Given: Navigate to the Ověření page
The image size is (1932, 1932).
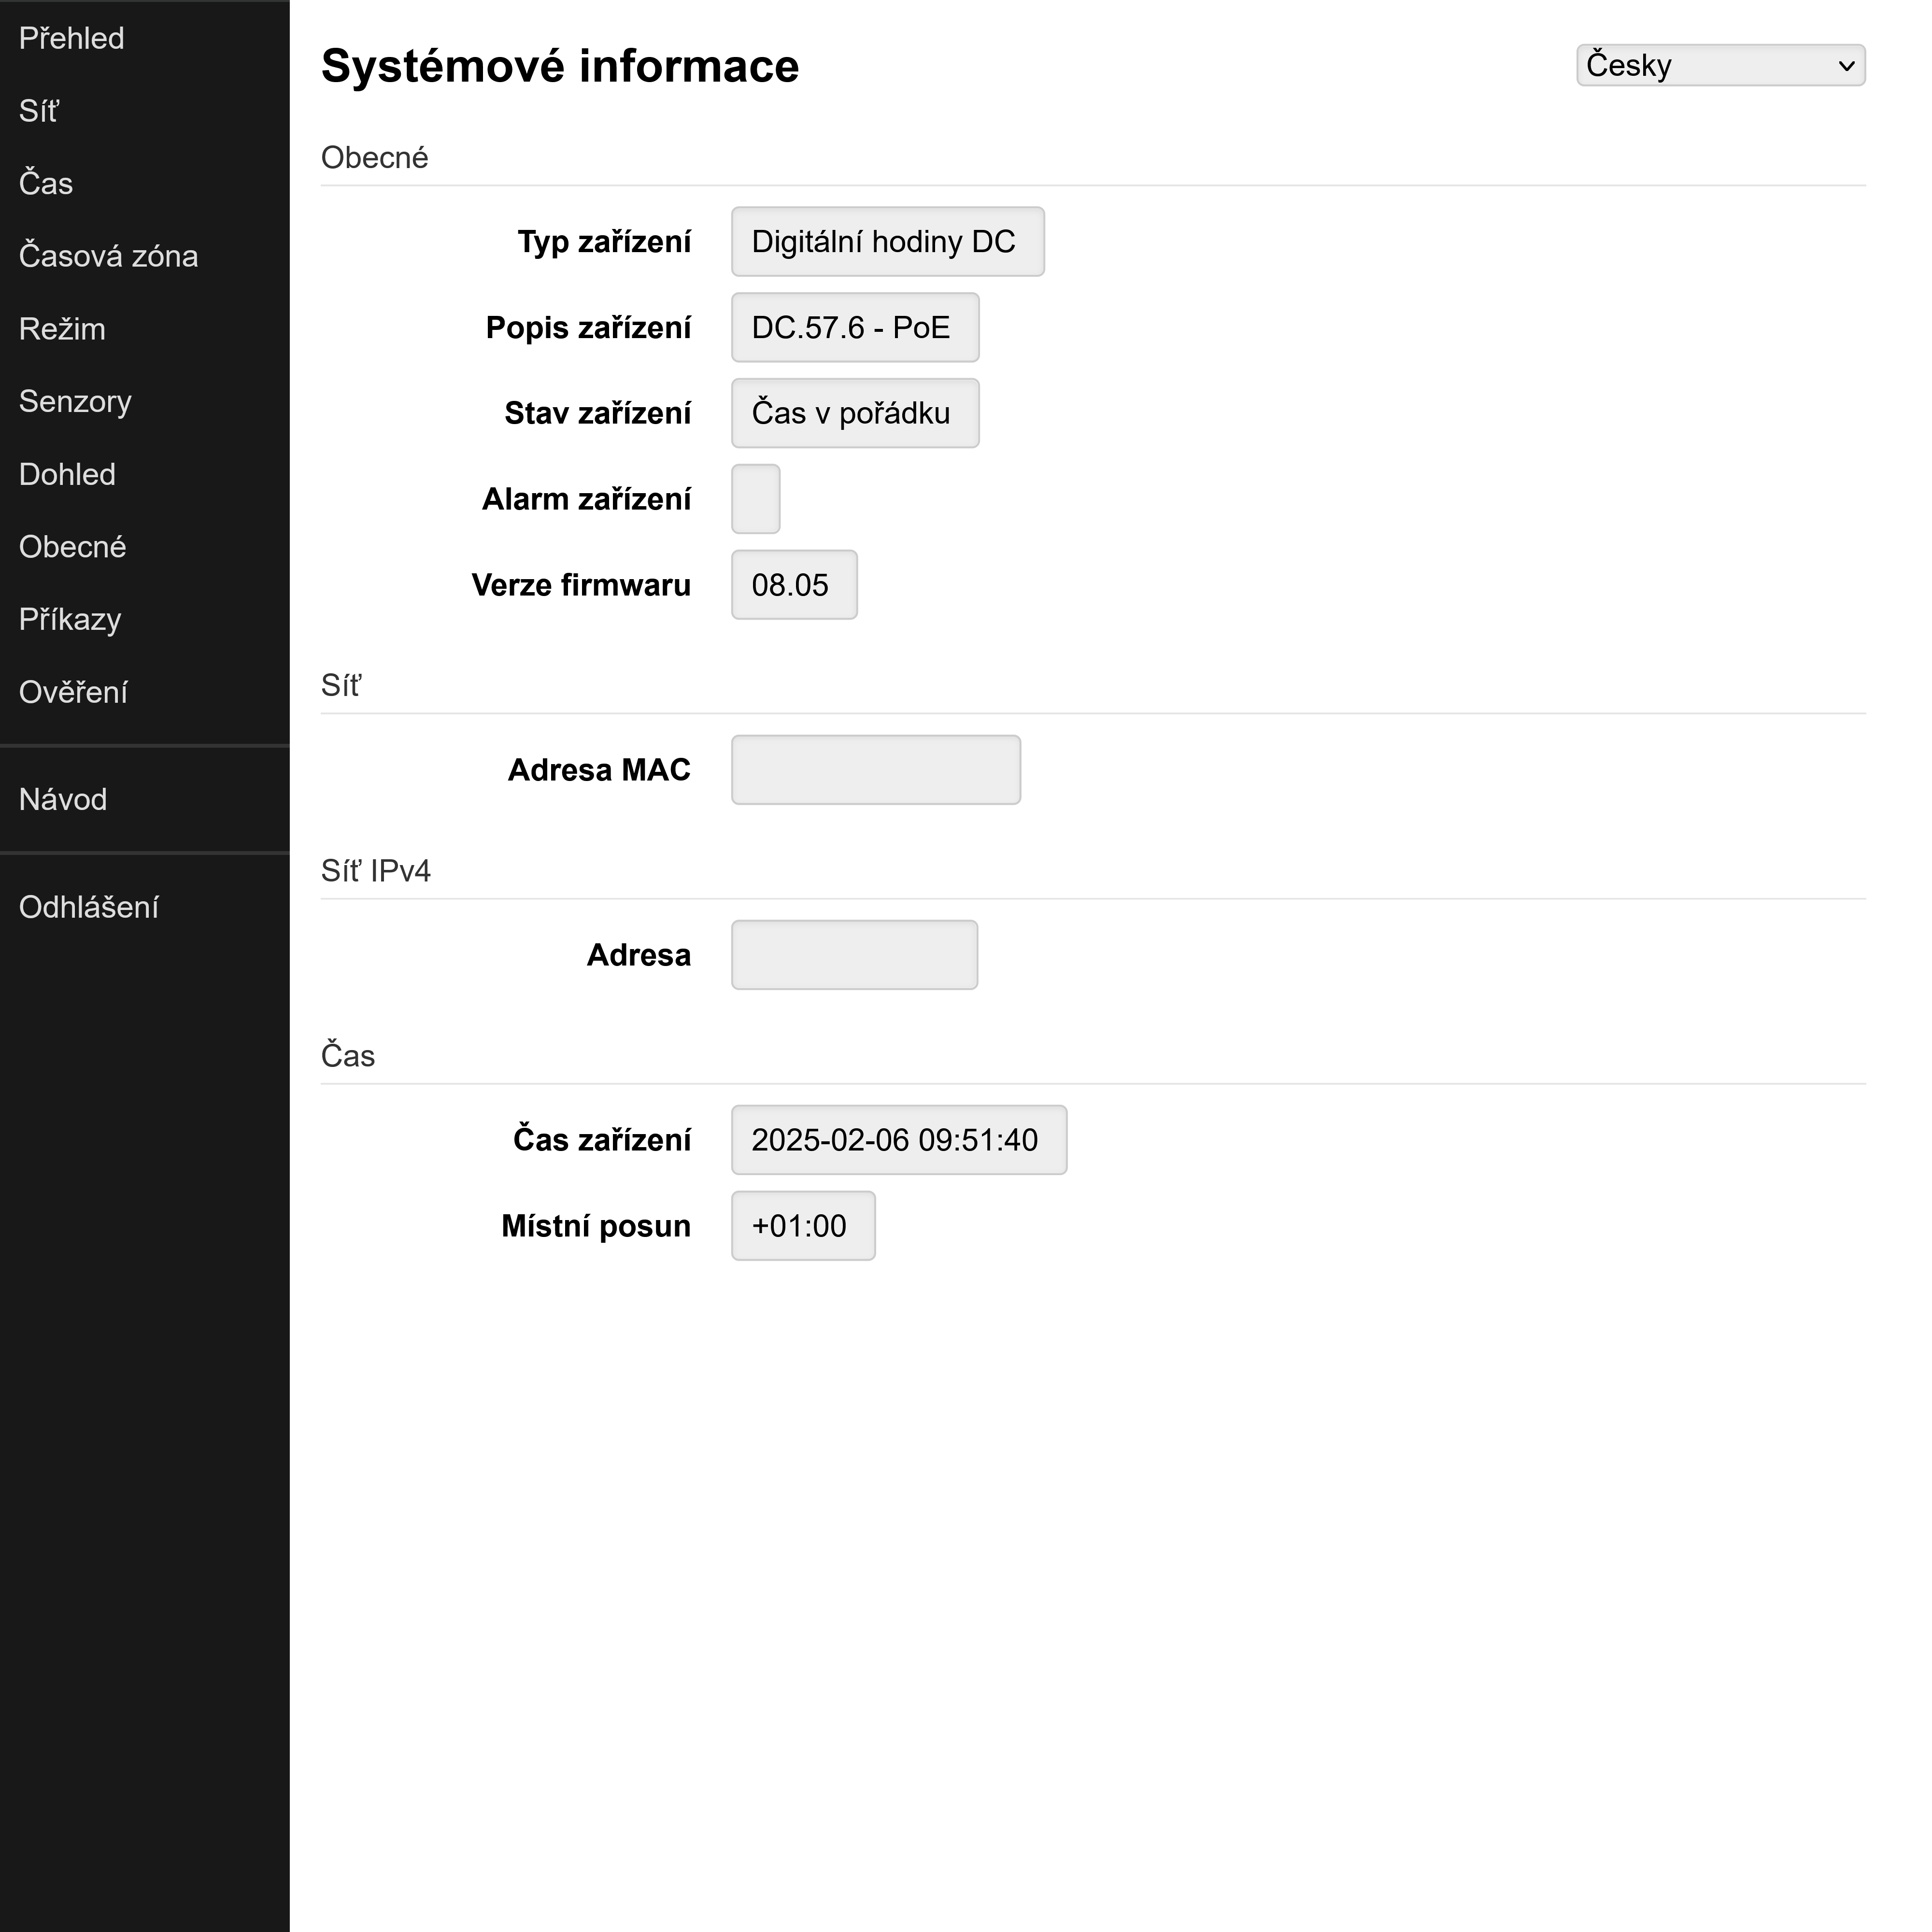Looking at the screenshot, I should click(73, 692).
